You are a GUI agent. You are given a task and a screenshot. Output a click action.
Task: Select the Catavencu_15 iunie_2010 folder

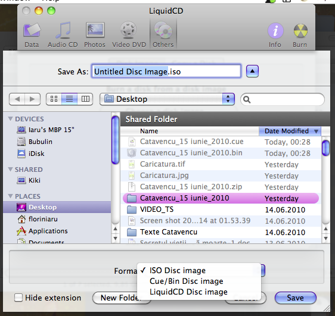(221, 198)
